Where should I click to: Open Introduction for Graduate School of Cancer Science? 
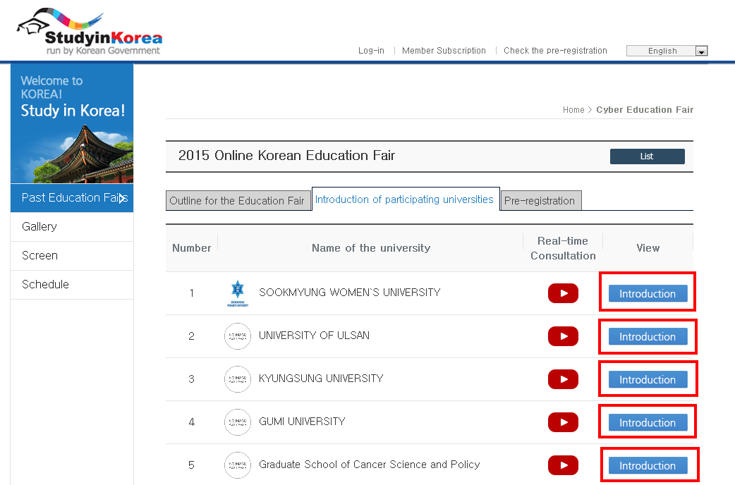pyautogui.click(x=648, y=466)
